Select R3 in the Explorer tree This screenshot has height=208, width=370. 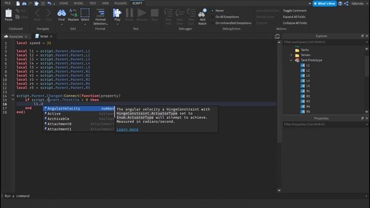[x=308, y=102]
